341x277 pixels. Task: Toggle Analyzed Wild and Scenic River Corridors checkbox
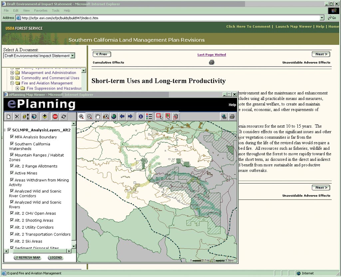point(12,191)
